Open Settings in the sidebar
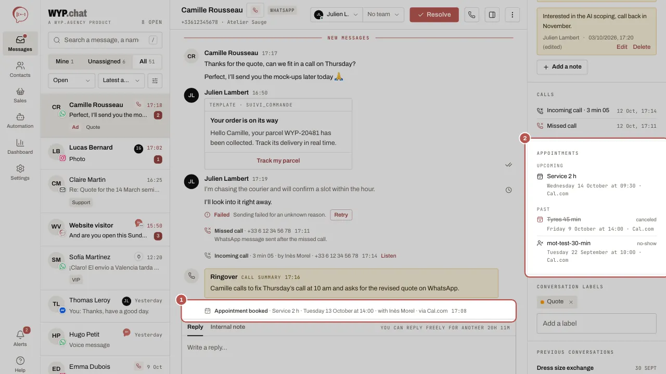Screen dimensions: 666x374 20,172
